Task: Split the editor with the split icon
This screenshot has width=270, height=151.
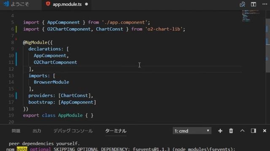Action: click(254, 4)
